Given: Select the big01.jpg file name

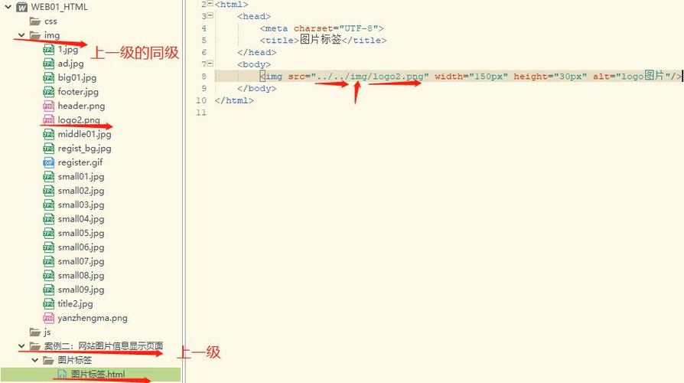Looking at the screenshot, I should point(77,77).
